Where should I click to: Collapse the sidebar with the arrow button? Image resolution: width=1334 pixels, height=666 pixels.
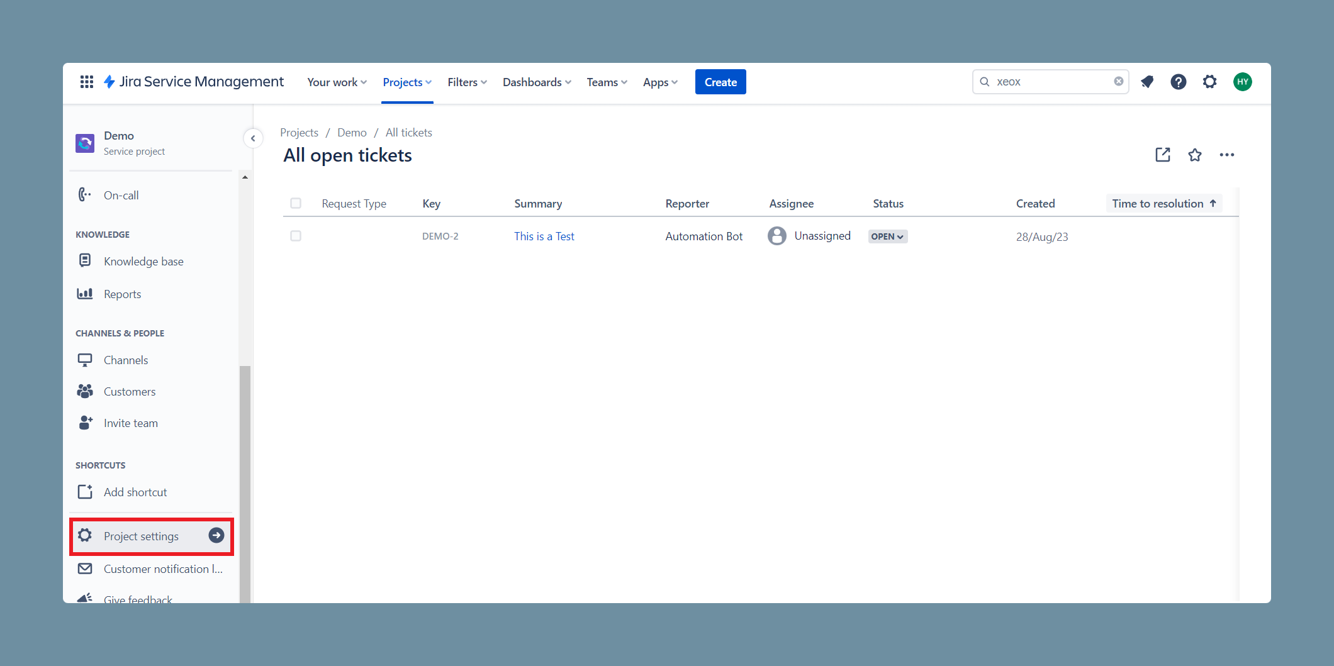pos(253,138)
